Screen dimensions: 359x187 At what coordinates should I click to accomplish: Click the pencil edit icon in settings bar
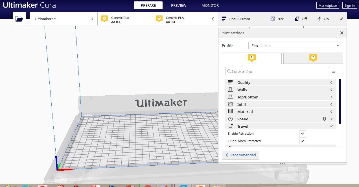tap(342, 19)
